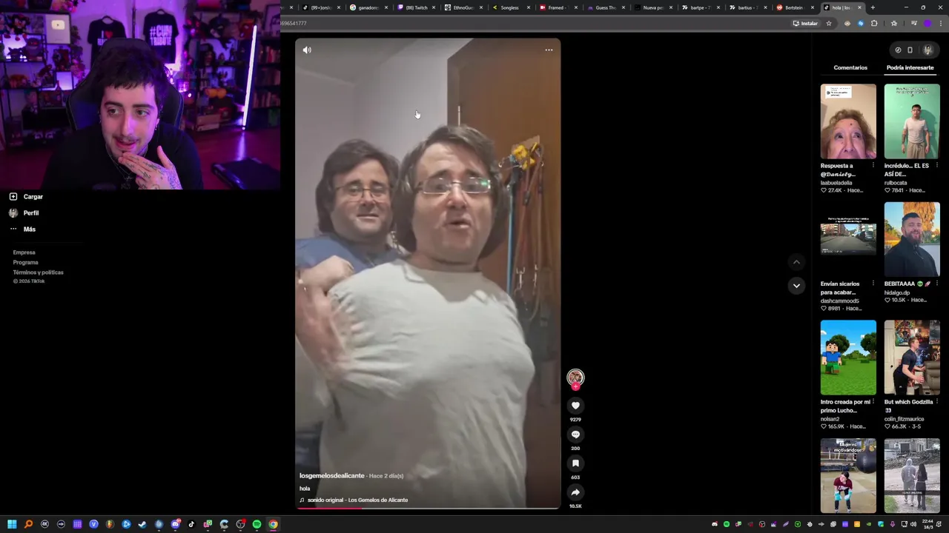Open Términos y políticas footer link
Screen dimensions: 949x533
[x=38, y=272]
